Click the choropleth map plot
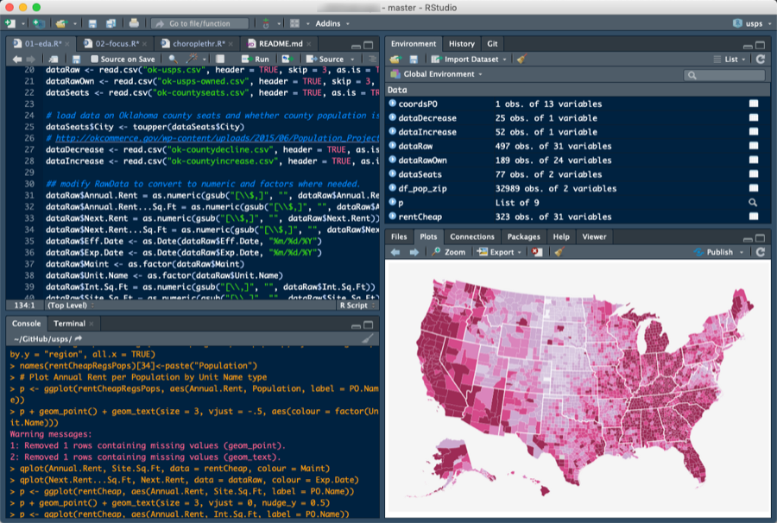The height and width of the screenshot is (523, 777). (578, 388)
